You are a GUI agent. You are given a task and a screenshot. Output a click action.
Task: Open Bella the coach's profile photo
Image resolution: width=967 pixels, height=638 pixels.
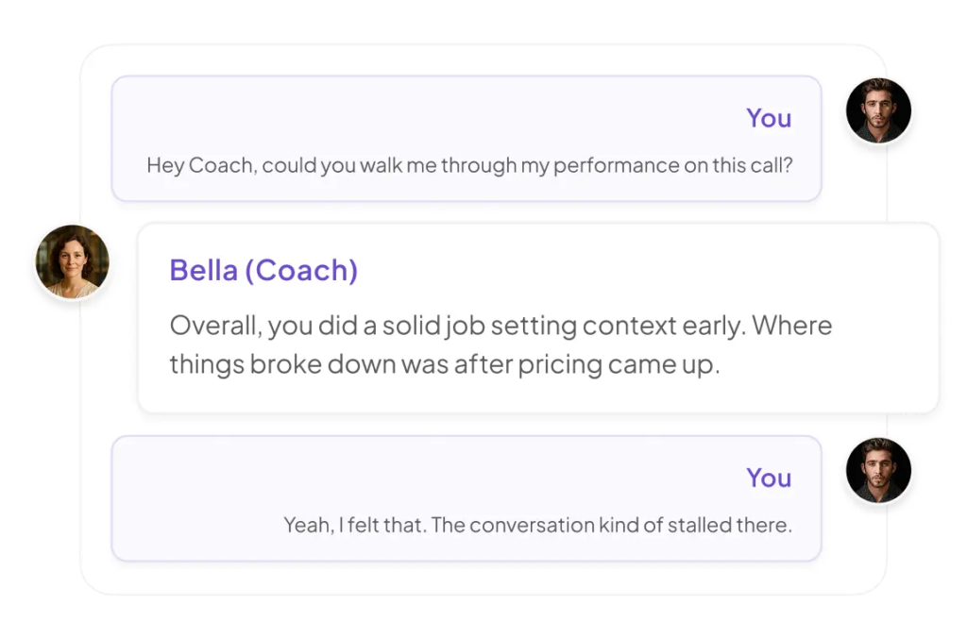pyautogui.click(x=73, y=261)
